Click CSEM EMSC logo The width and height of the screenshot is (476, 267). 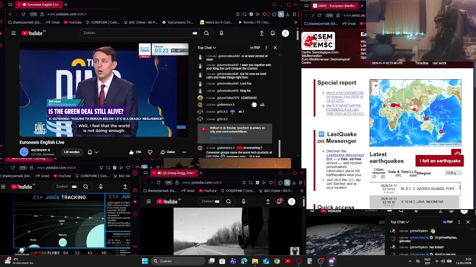(x=318, y=41)
